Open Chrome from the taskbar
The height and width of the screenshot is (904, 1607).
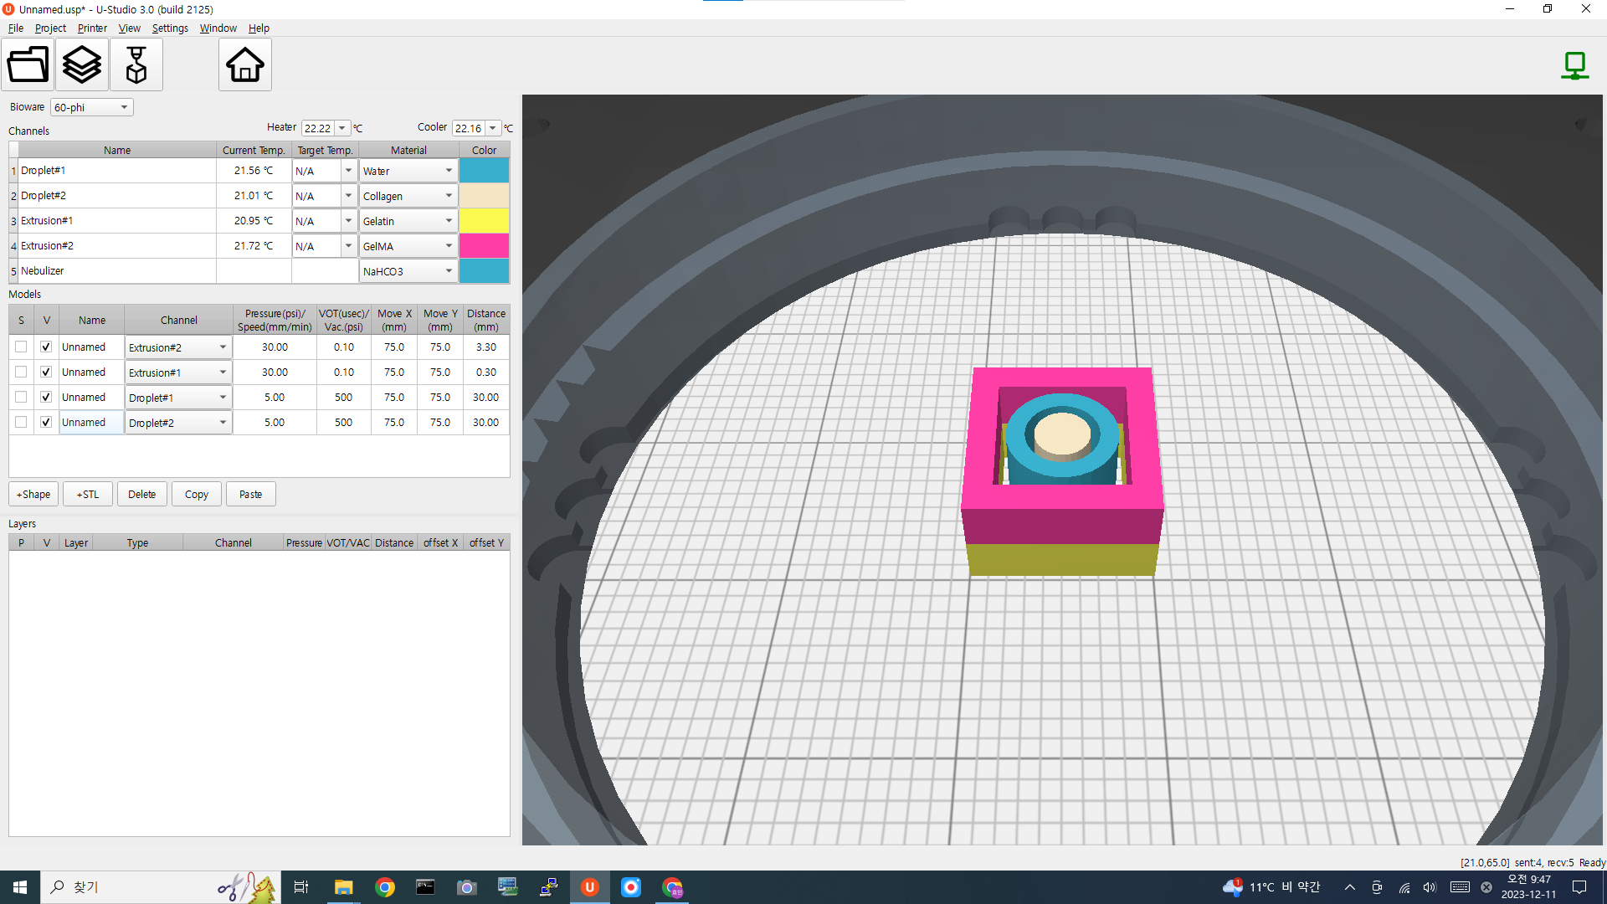385,887
